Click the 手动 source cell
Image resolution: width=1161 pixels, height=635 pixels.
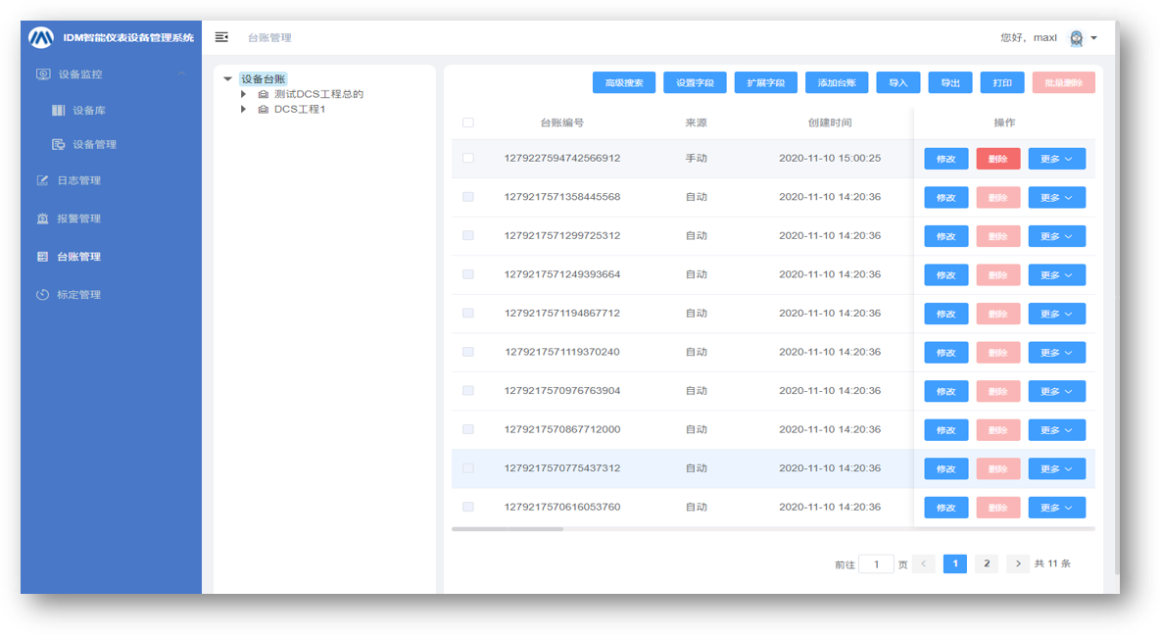[696, 158]
